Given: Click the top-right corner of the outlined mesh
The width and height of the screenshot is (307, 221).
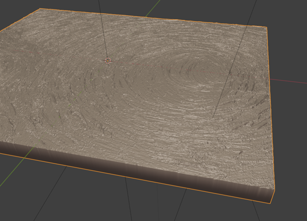Looking at the screenshot, I should [x=266, y=27].
